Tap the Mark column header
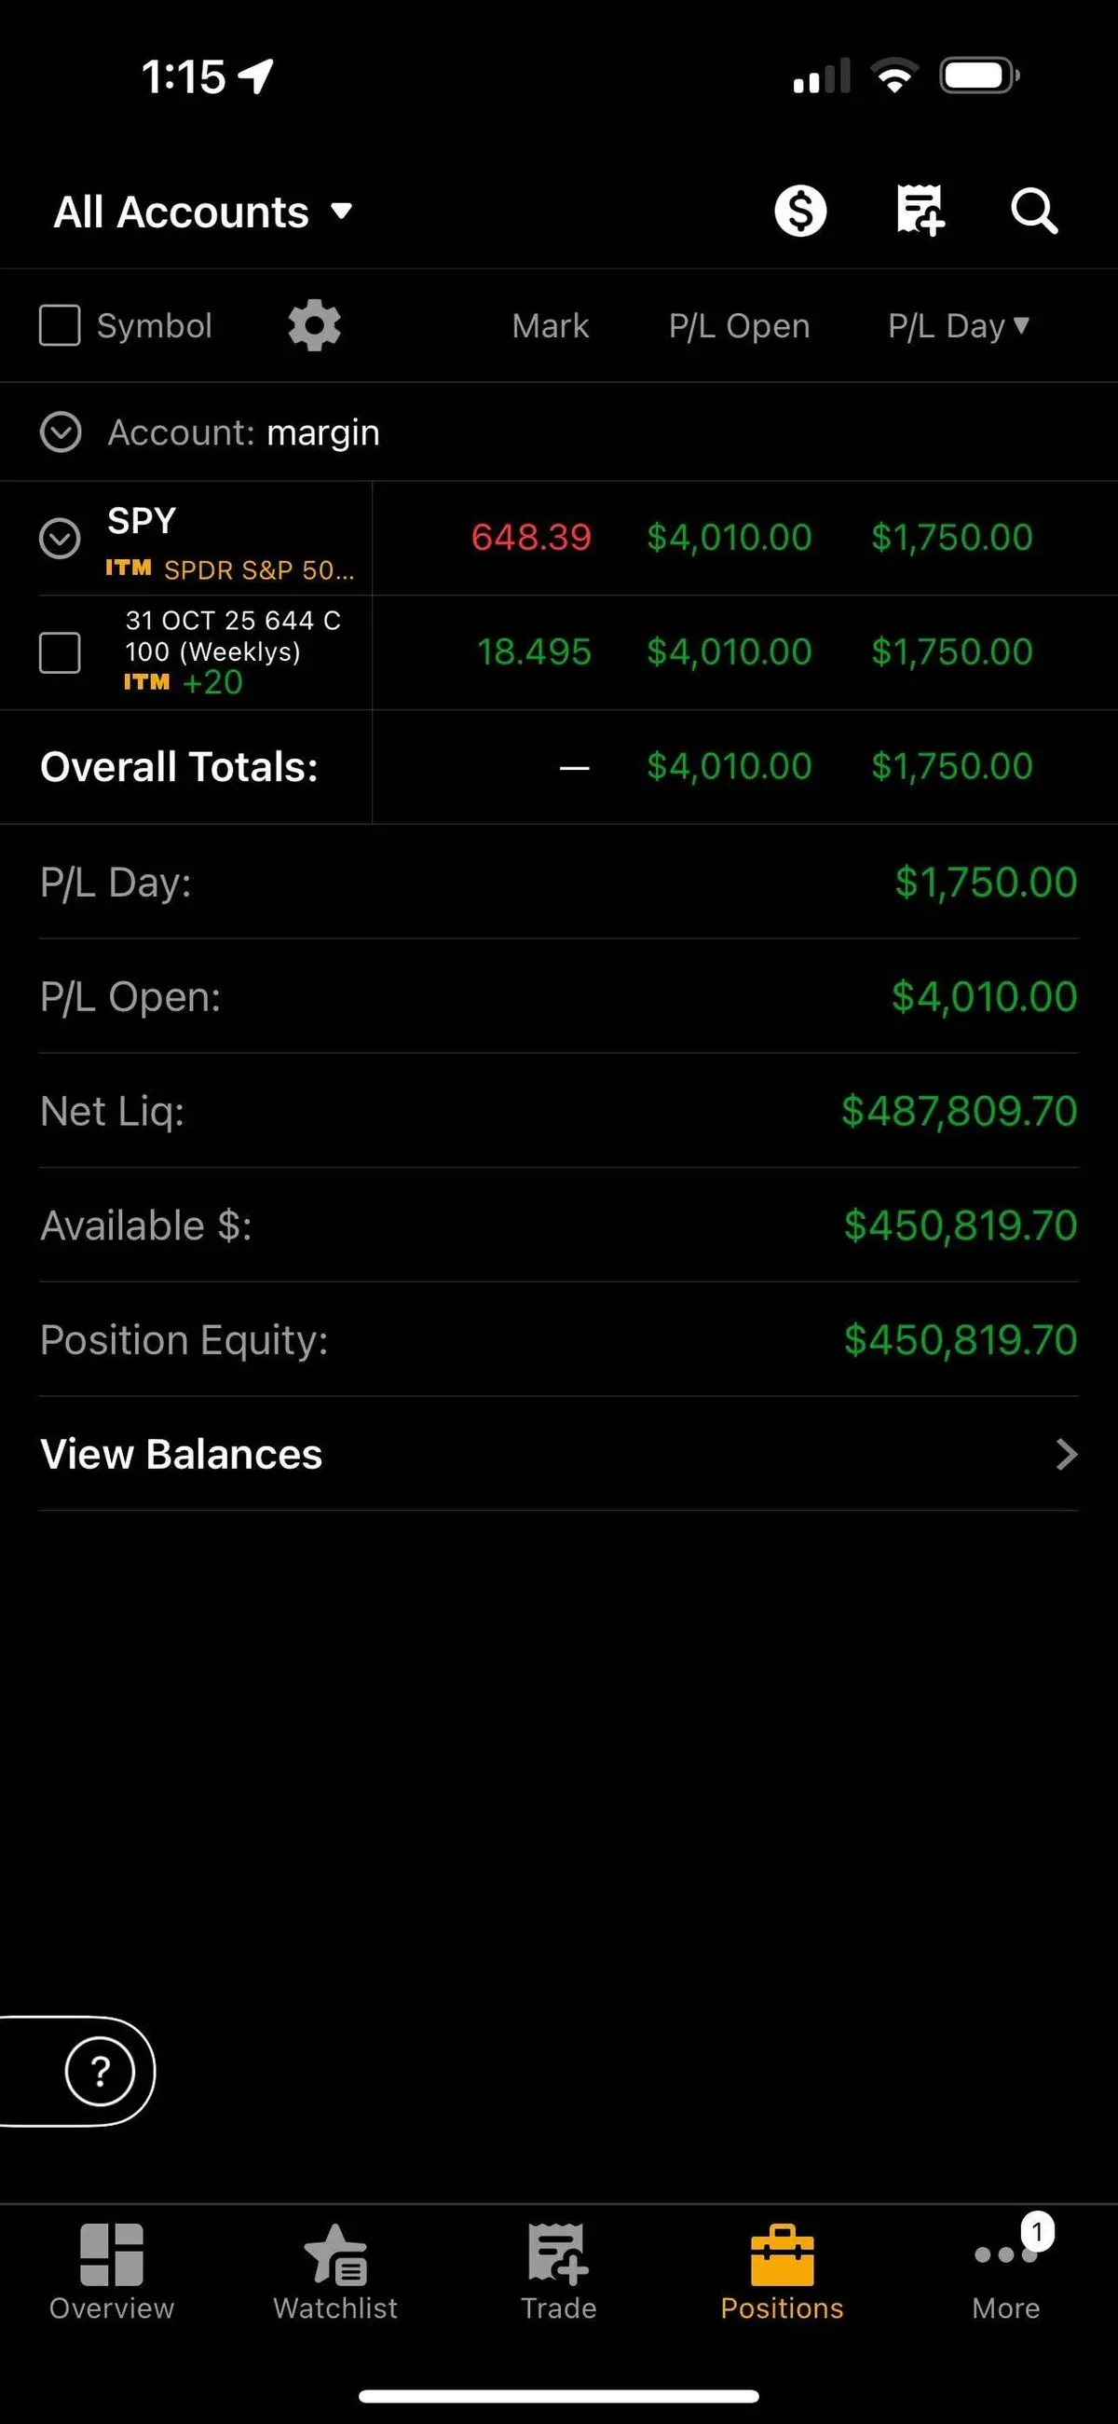This screenshot has width=1118, height=2424. (x=551, y=325)
